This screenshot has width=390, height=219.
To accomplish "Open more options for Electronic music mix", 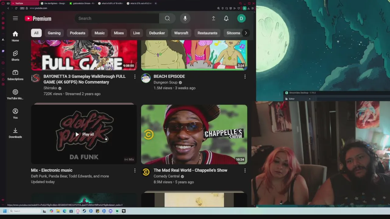I will [x=135, y=171].
